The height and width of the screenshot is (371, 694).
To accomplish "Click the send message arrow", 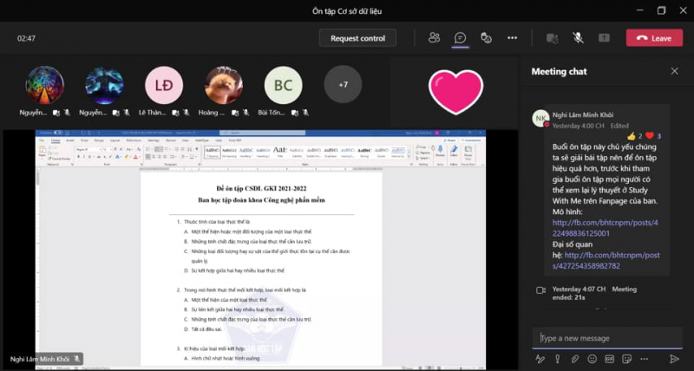I will [675, 358].
